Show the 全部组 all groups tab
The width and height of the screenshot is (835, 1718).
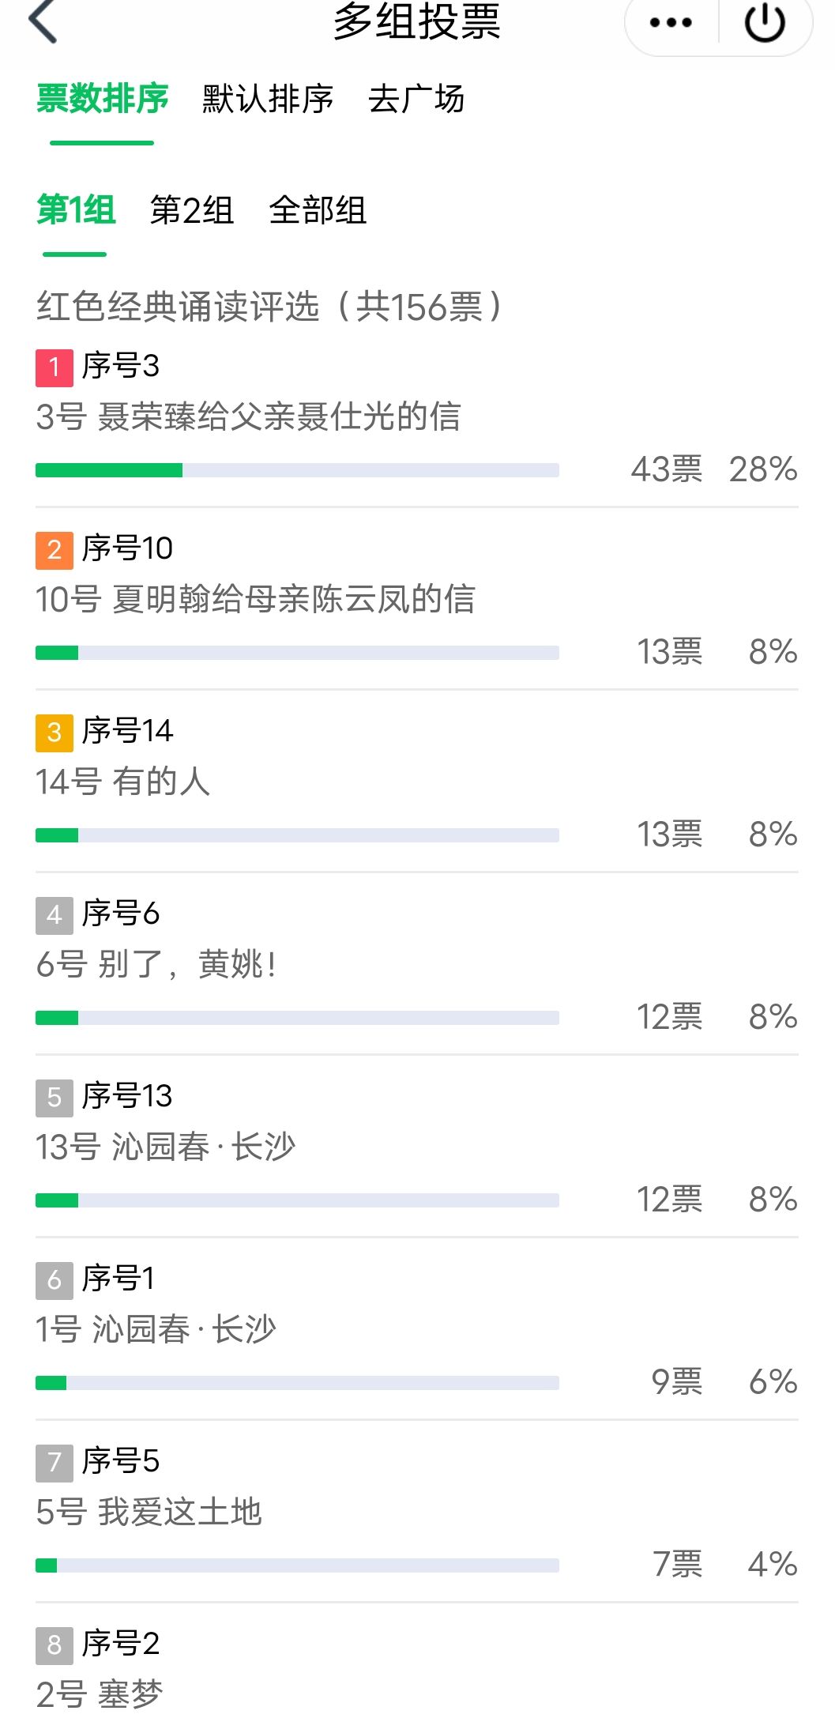tap(318, 211)
